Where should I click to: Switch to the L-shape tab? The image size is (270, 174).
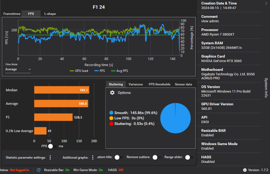[50, 14]
